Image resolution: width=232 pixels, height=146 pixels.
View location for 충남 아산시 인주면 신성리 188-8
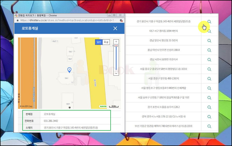click(x=209, y=50)
